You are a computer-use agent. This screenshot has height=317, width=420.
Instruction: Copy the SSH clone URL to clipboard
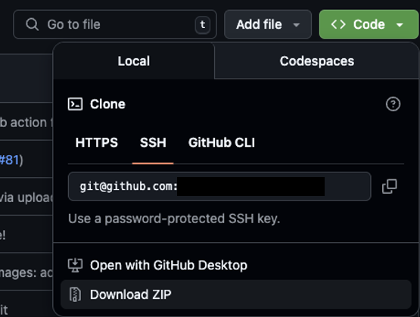[389, 186]
